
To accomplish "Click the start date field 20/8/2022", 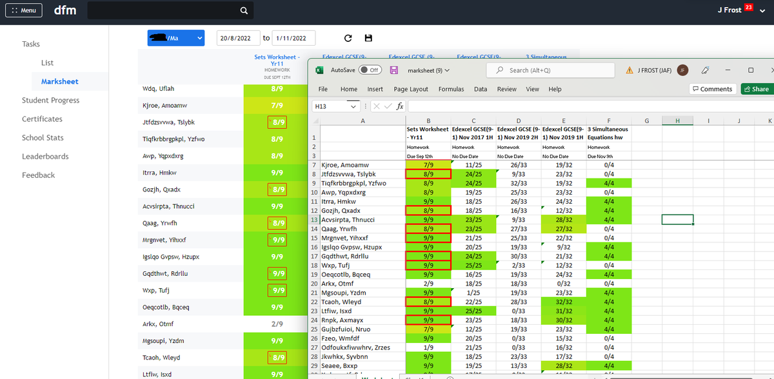I will [x=238, y=38].
